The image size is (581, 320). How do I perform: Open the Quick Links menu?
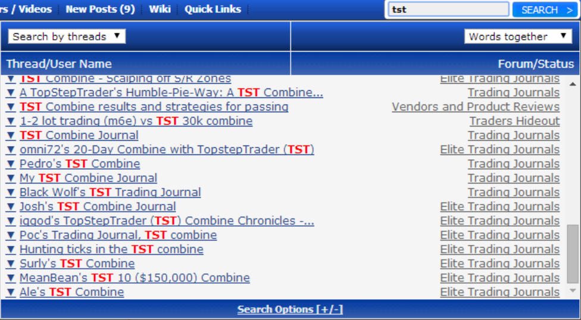[x=213, y=9]
